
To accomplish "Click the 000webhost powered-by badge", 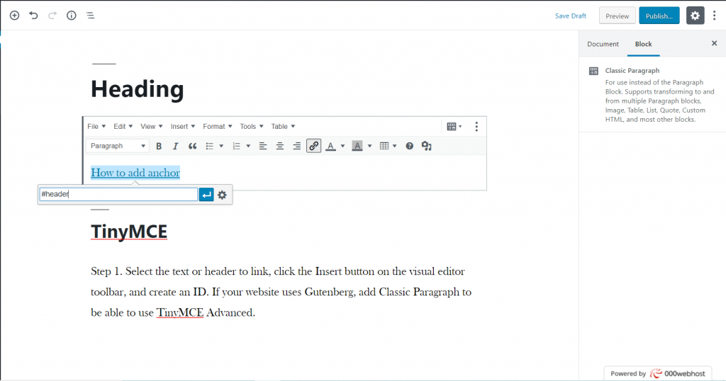I will 657,374.
